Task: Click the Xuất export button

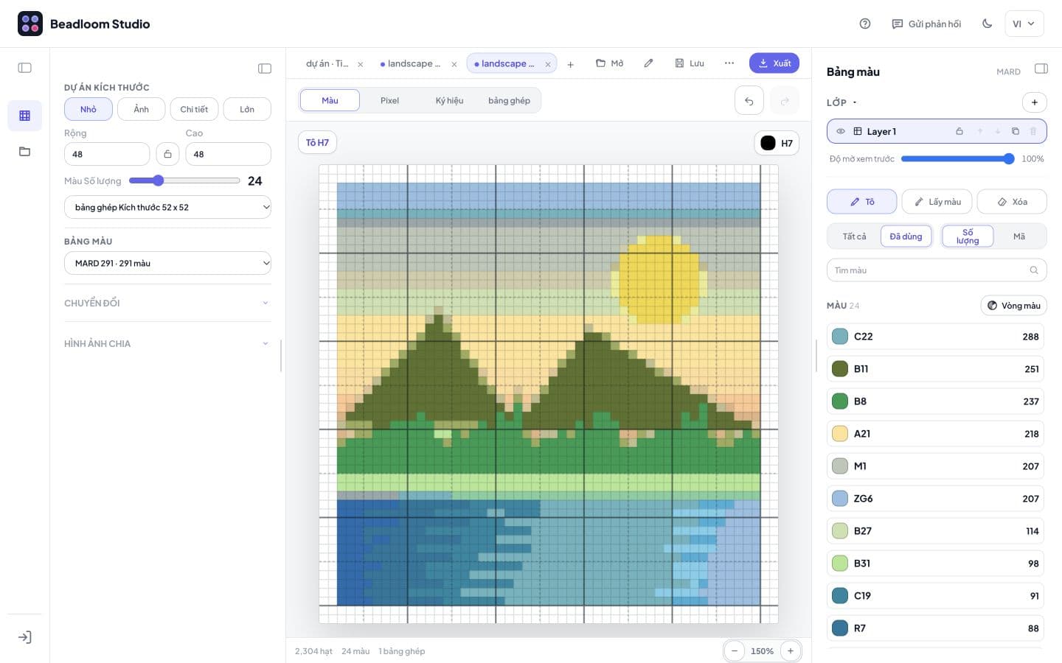Action: (x=774, y=63)
